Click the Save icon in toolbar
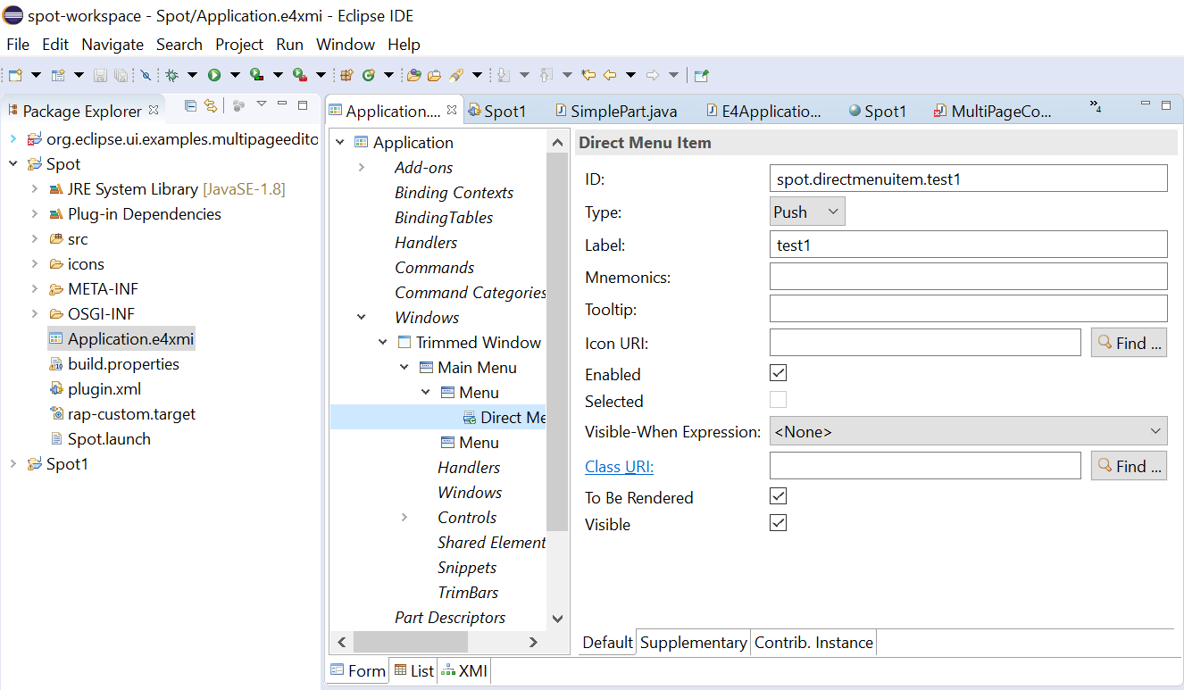The width and height of the screenshot is (1184, 690). click(x=100, y=75)
